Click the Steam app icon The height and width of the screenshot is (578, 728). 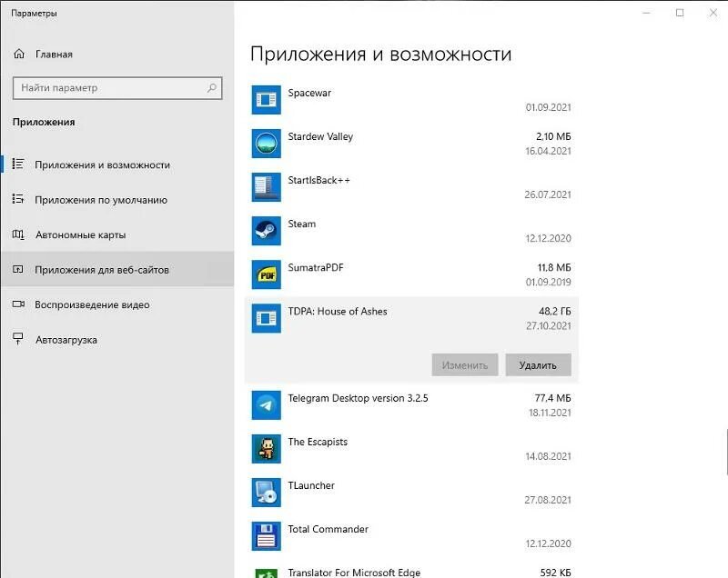(266, 230)
